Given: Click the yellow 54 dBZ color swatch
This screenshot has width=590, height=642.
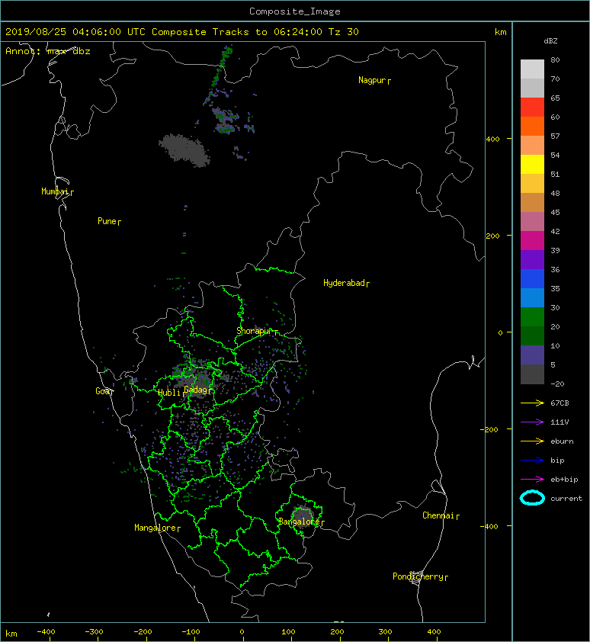Looking at the screenshot, I should [x=532, y=165].
